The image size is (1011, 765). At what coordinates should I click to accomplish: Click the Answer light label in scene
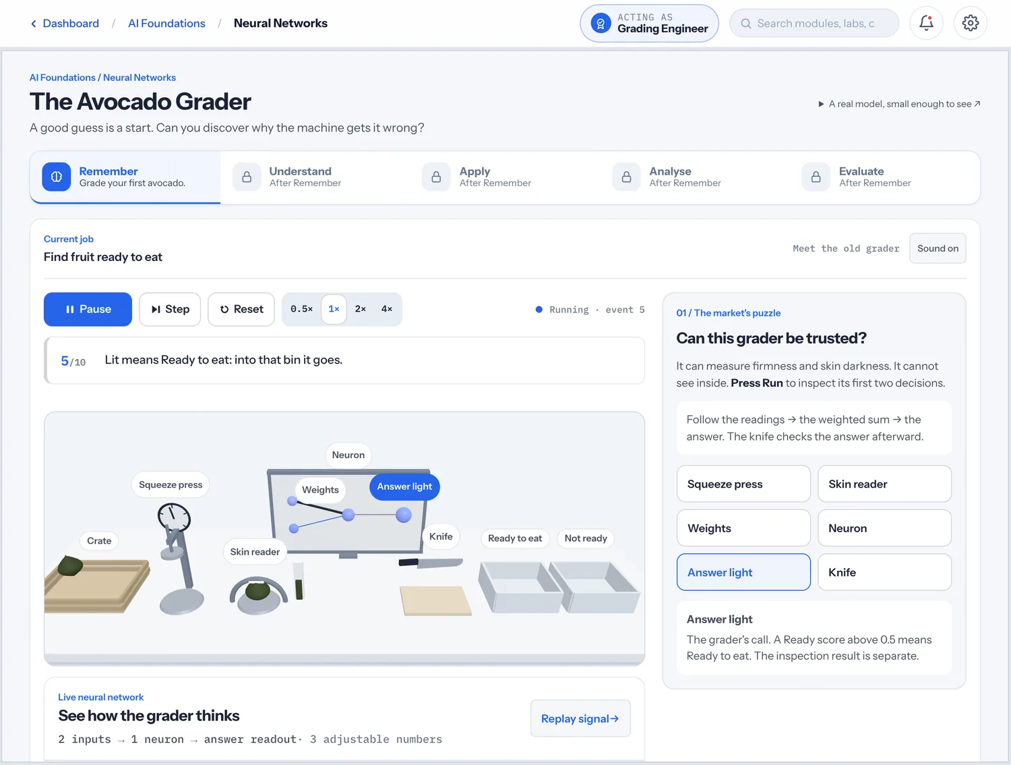[x=404, y=486]
